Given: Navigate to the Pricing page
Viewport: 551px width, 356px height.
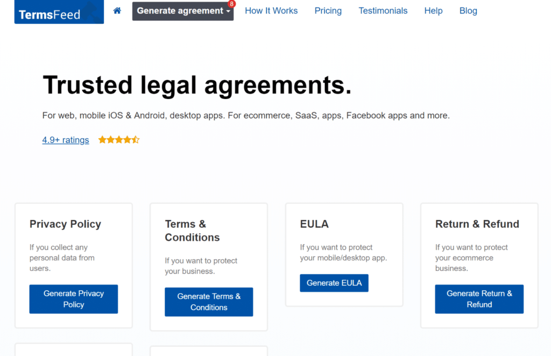Looking at the screenshot, I should [328, 11].
